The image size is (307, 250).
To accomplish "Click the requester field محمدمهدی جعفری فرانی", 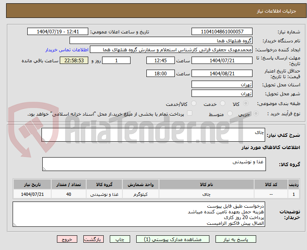I will [171, 50].
